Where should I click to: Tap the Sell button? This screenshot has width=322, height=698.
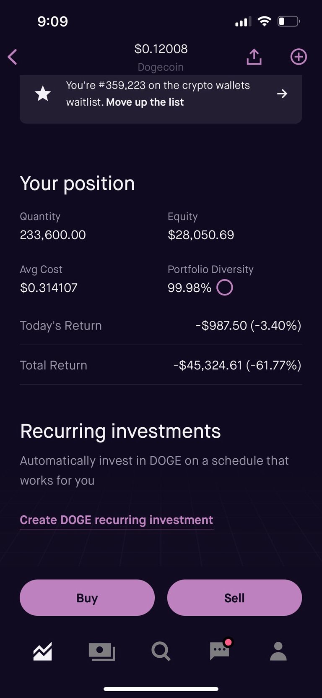[234, 598]
